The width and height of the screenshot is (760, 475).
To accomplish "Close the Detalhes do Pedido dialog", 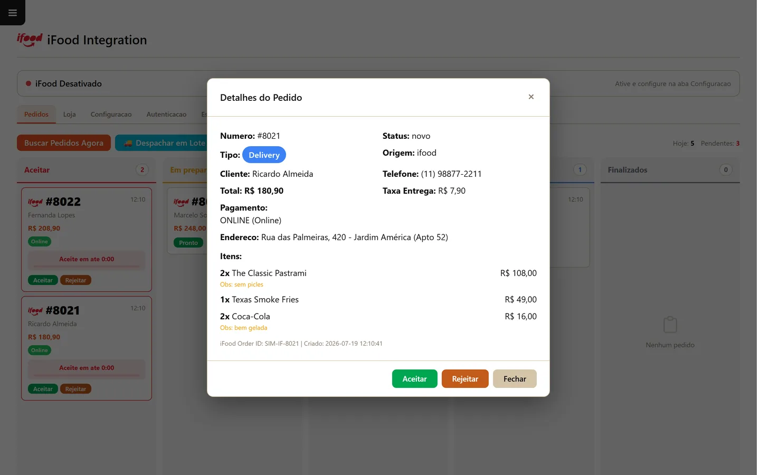I will point(531,97).
